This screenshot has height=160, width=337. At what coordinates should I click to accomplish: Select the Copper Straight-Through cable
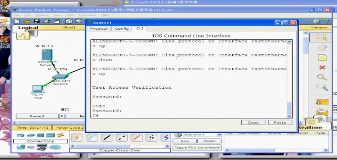pos(107,138)
